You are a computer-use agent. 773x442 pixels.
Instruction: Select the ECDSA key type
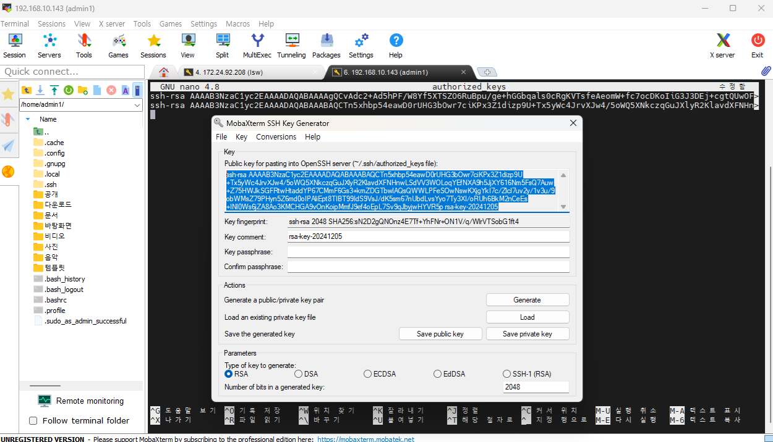[x=367, y=374]
